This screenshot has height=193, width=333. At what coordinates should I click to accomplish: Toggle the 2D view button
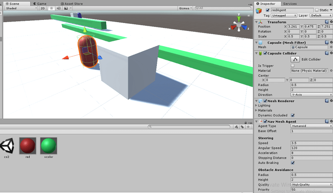(42, 8)
